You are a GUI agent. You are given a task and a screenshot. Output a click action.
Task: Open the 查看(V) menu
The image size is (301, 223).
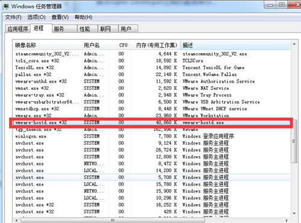coord(60,17)
